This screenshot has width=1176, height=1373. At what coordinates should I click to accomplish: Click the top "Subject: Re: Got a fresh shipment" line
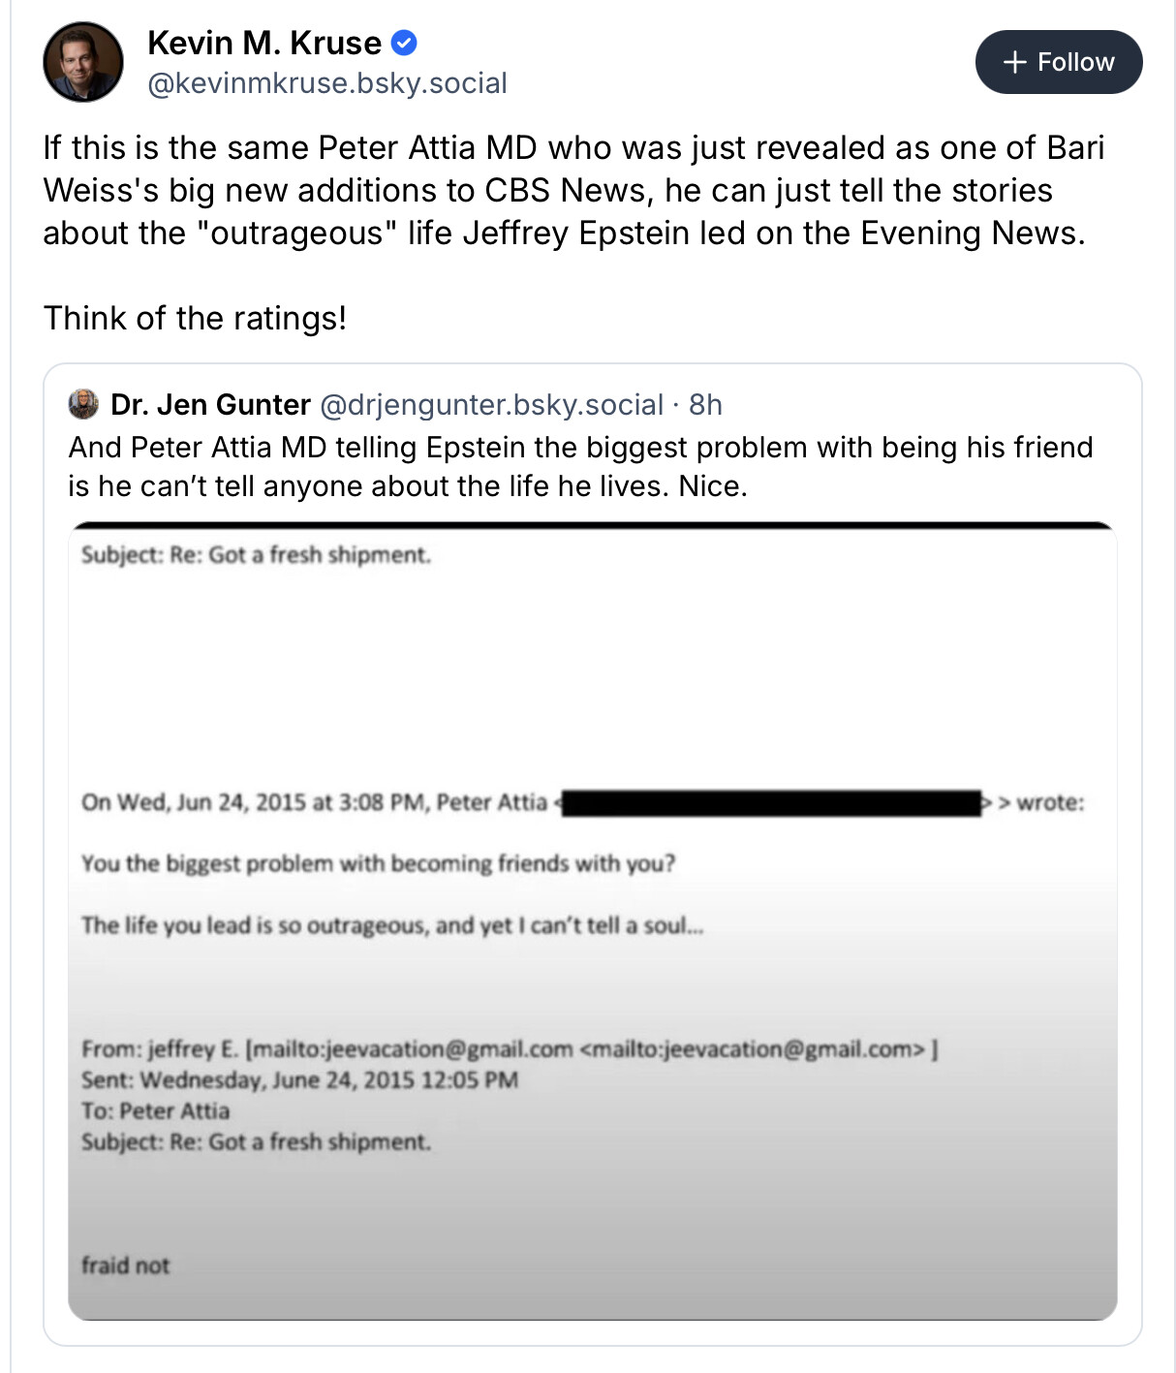coord(256,555)
